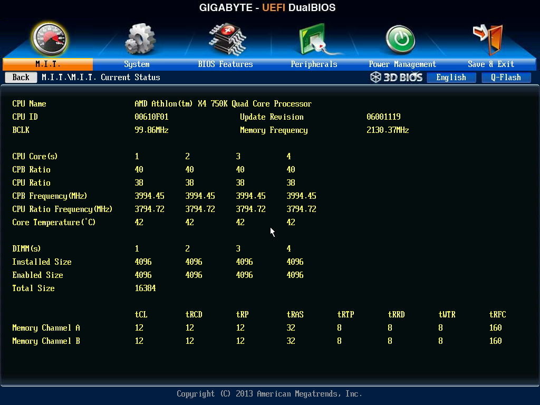Select the CPU ID value 00610F01
This screenshot has width=540, height=405.
(x=151, y=117)
